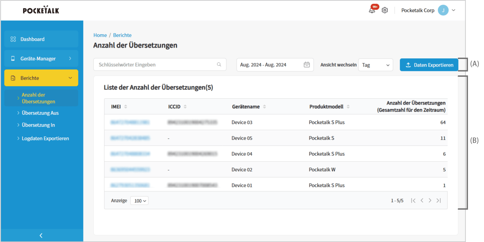Image resolution: width=484 pixels, height=242 pixels.
Task: Click the Berichte document icon
Action: click(x=13, y=78)
